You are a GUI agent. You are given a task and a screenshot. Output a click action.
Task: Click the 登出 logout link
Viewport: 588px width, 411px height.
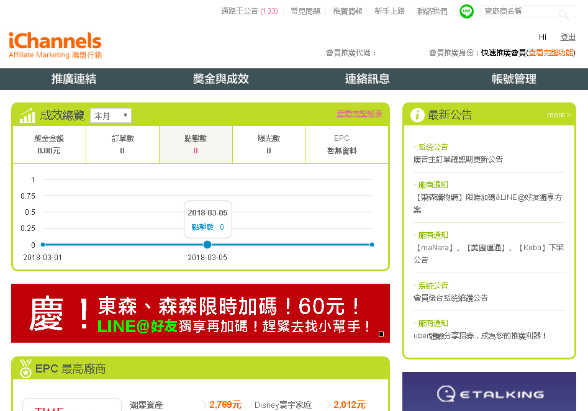(x=568, y=37)
